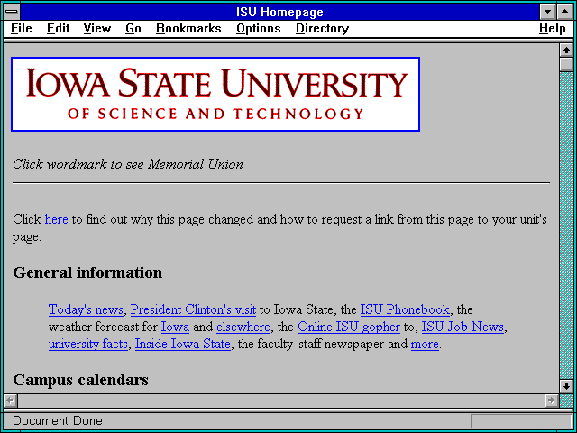Open the ISU Phonebook link
Image resolution: width=577 pixels, height=433 pixels.
(405, 309)
